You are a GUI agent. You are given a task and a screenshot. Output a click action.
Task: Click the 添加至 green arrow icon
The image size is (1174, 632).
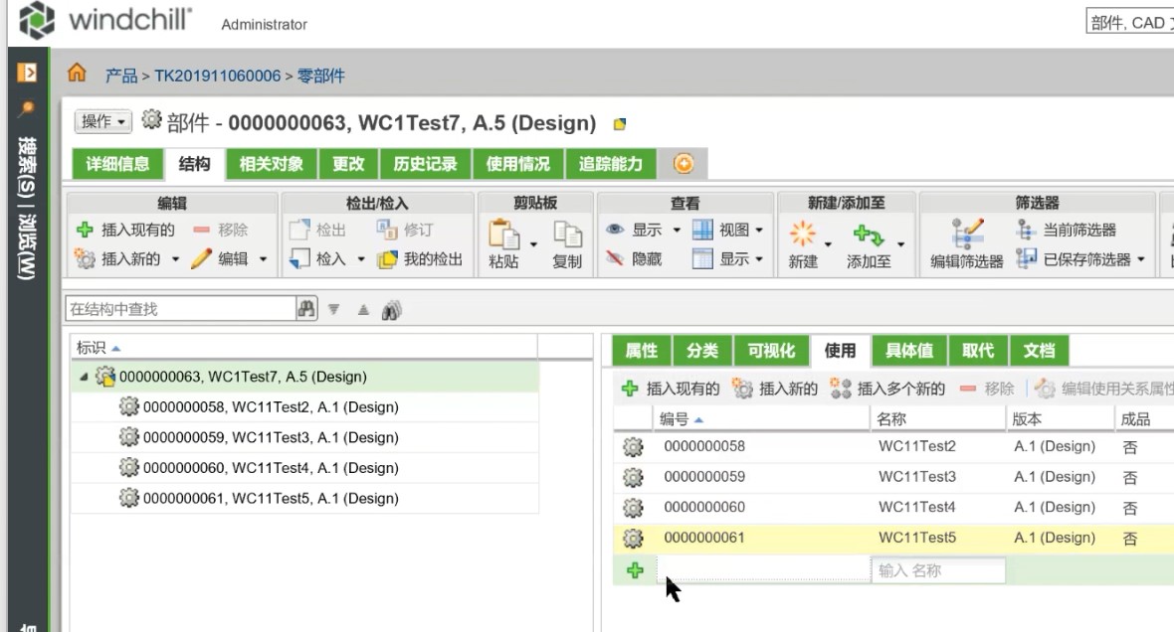click(x=869, y=235)
